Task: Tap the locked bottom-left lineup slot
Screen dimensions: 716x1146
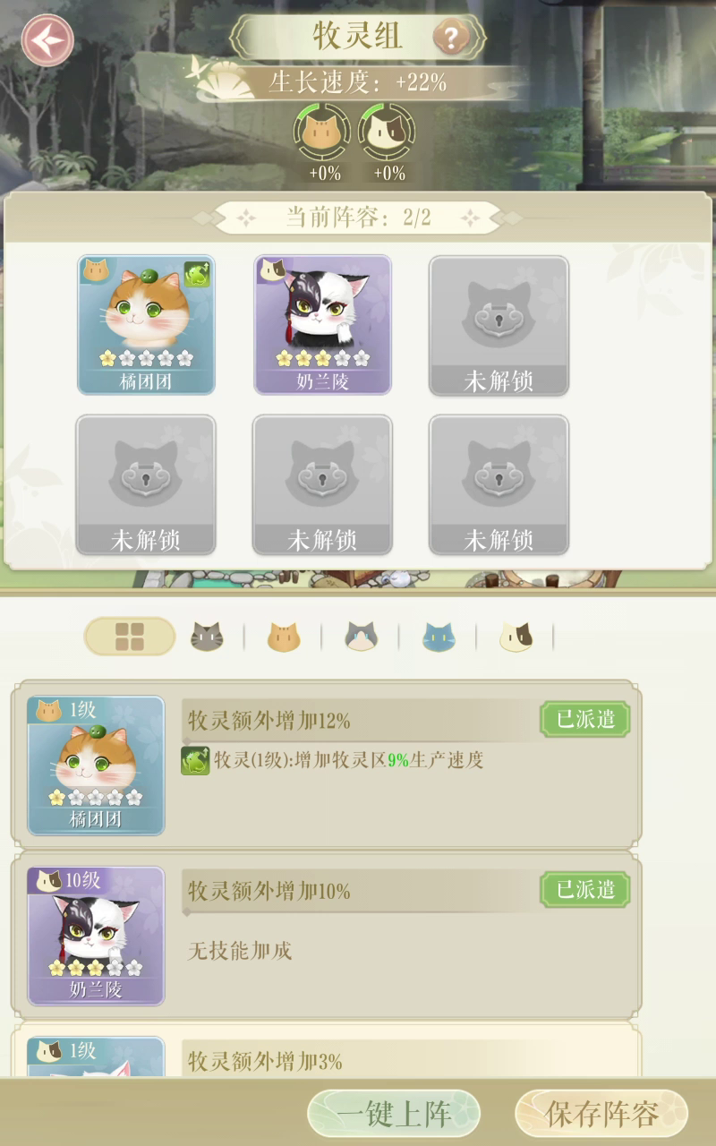Action: (x=146, y=484)
